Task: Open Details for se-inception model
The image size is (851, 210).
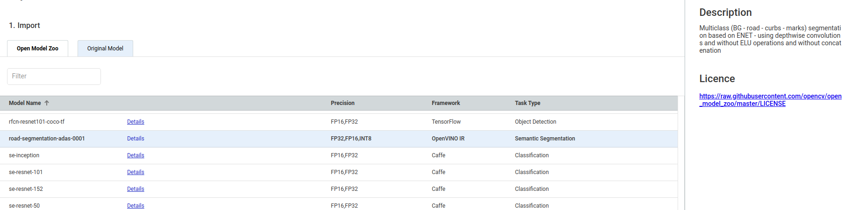Action: pyautogui.click(x=136, y=155)
